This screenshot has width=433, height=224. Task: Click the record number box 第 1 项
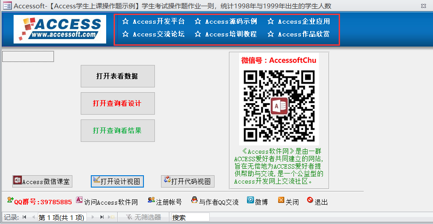(62, 217)
